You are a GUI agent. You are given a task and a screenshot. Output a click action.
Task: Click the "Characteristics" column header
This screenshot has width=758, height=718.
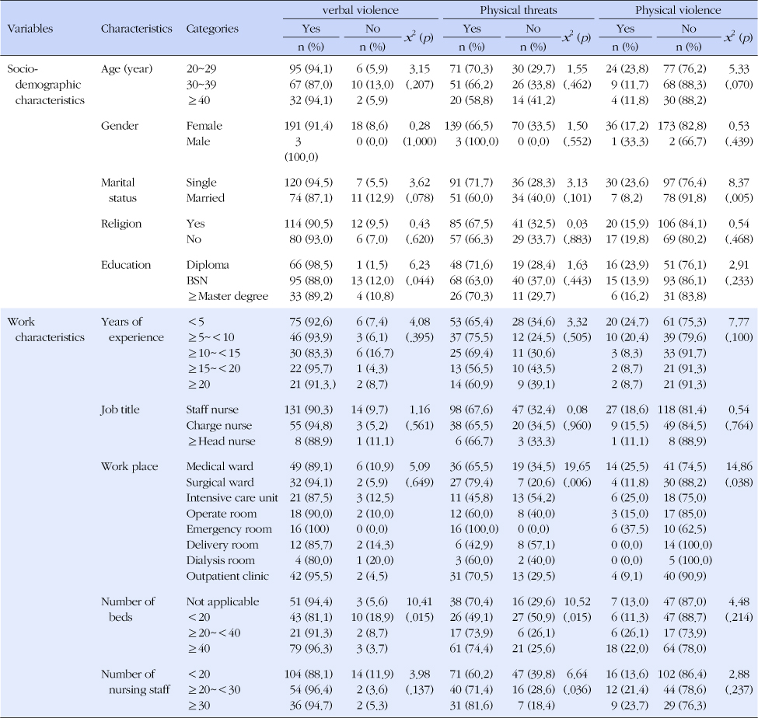[136, 29]
